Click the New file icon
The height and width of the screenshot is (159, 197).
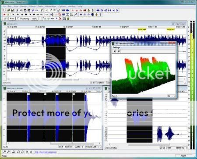tap(4, 10)
